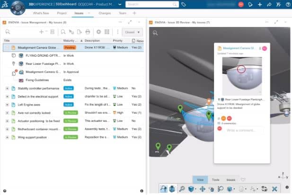Switch to the grid tile view icon
Viewport: 292px width, 195px height.
pyautogui.click(x=107, y=32)
